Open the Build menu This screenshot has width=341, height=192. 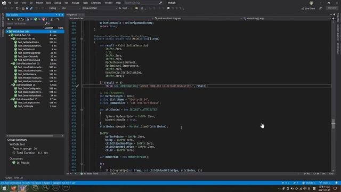tap(48, 3)
